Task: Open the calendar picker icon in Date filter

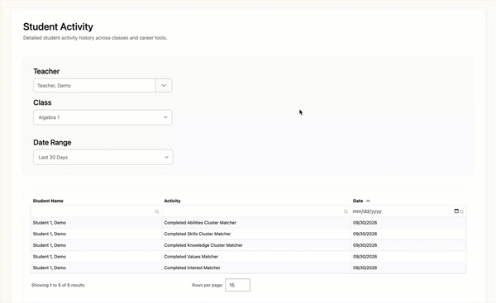Action: [x=456, y=211]
